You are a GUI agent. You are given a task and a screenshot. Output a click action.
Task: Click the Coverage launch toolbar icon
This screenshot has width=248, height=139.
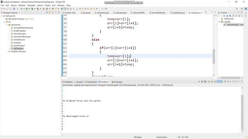[32, 9]
